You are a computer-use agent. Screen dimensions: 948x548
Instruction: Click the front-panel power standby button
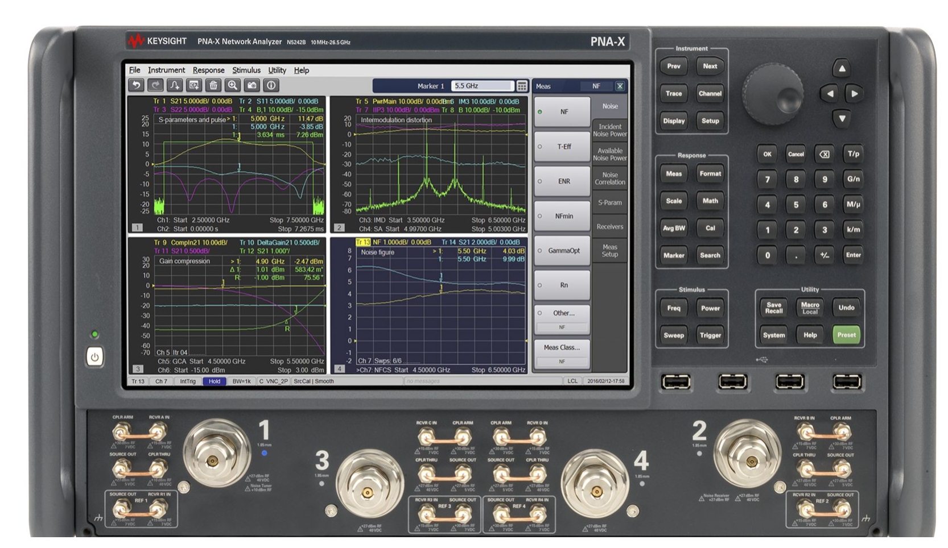point(94,357)
